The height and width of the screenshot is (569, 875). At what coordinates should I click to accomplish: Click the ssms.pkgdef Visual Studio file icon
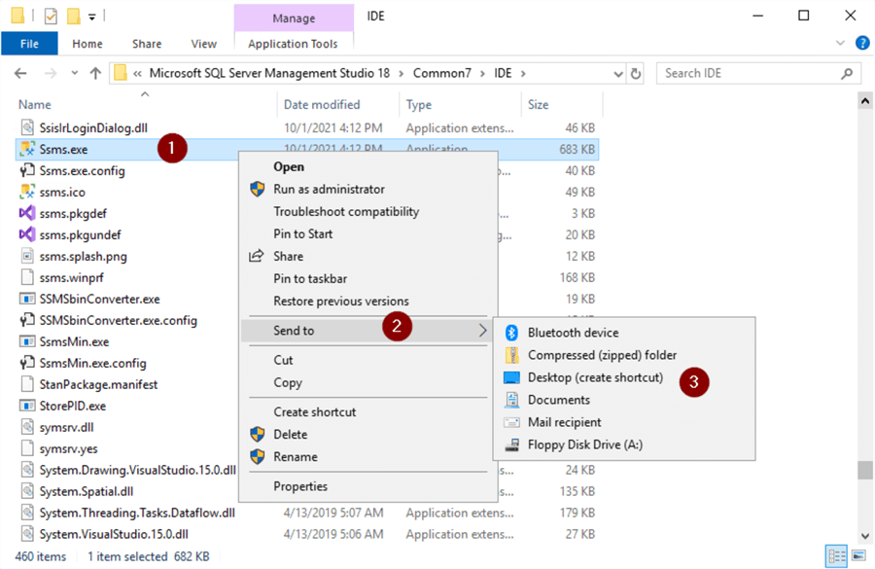point(27,213)
